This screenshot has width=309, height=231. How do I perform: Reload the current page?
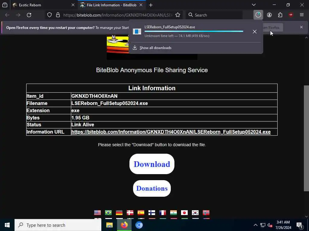29,15
